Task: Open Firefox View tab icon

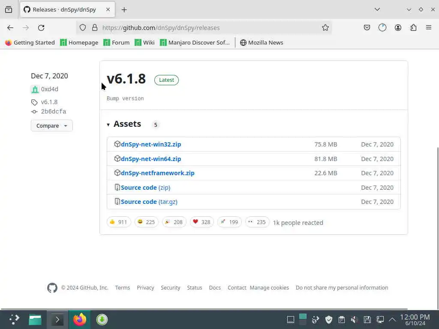Action: [x=9, y=9]
